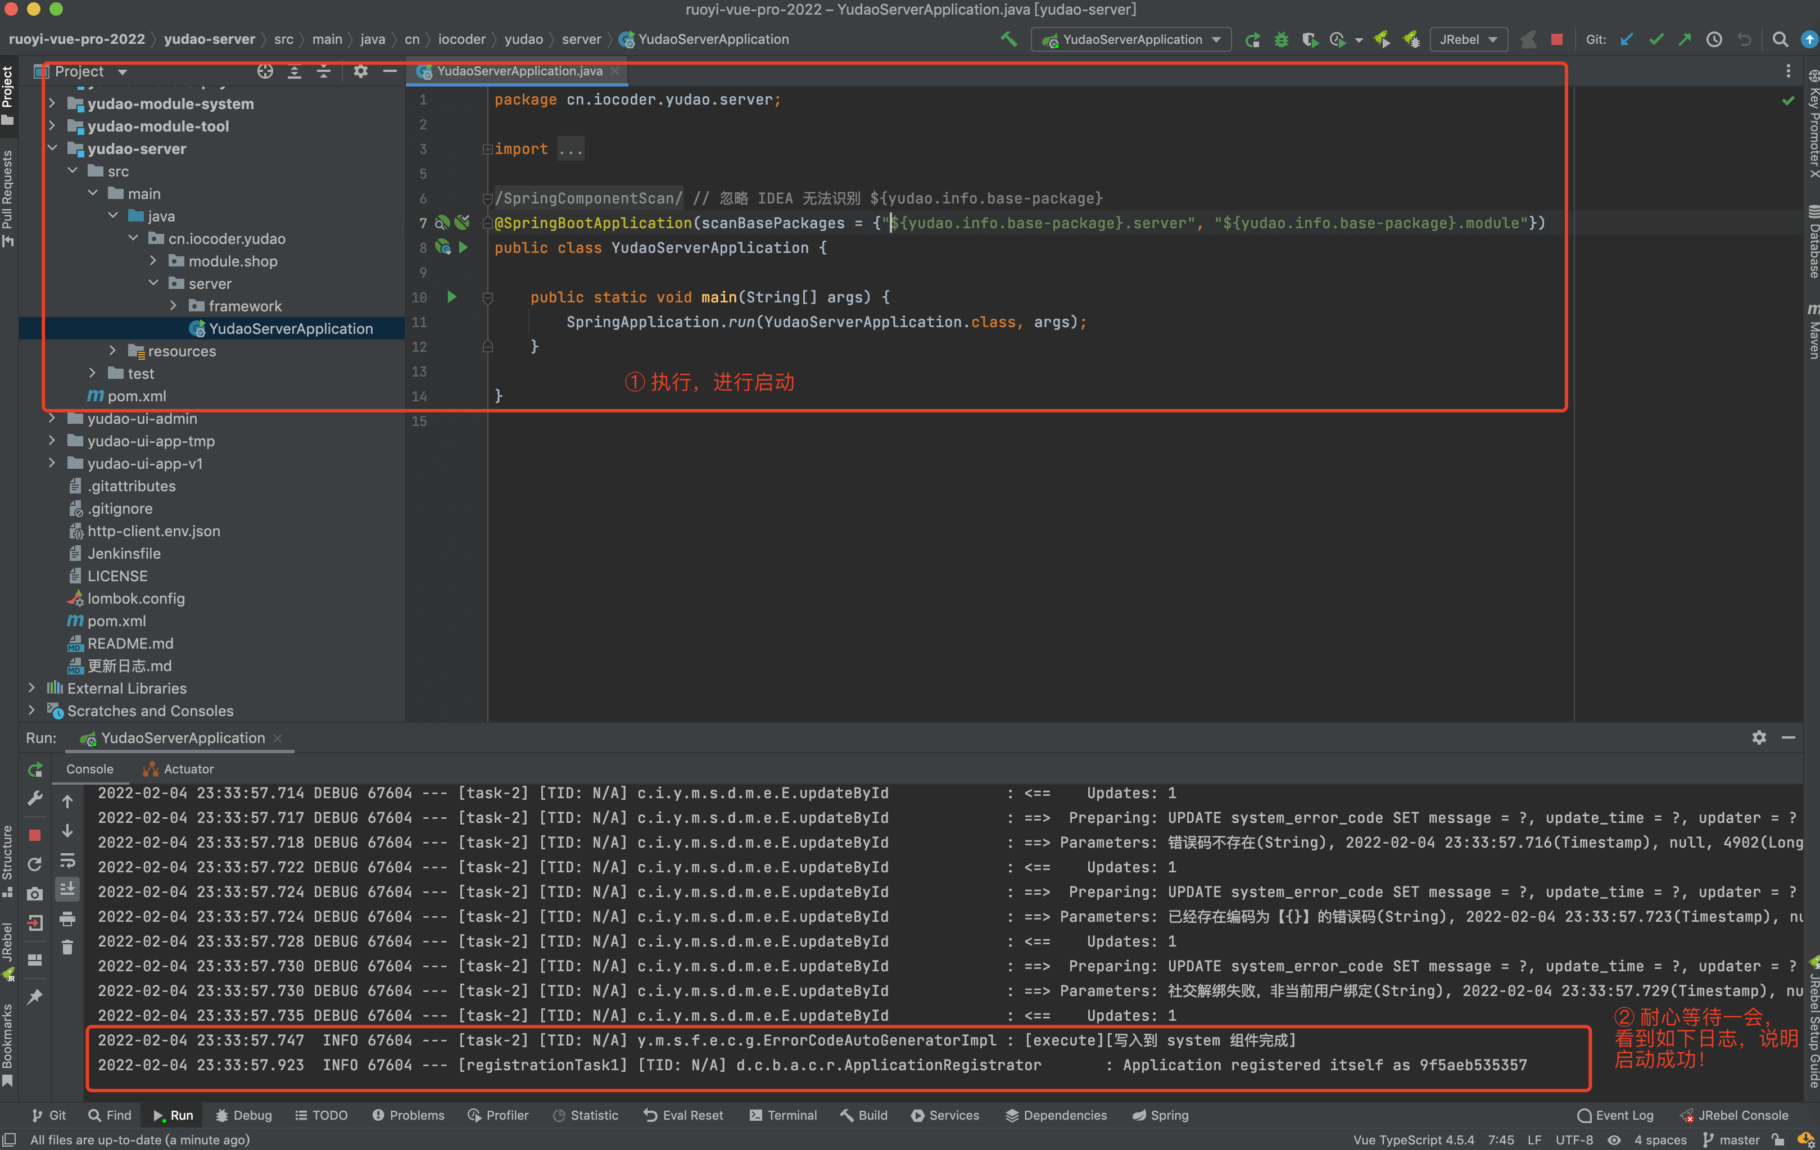
Task: Click the Clear All trash icon in console
Action: (x=67, y=948)
